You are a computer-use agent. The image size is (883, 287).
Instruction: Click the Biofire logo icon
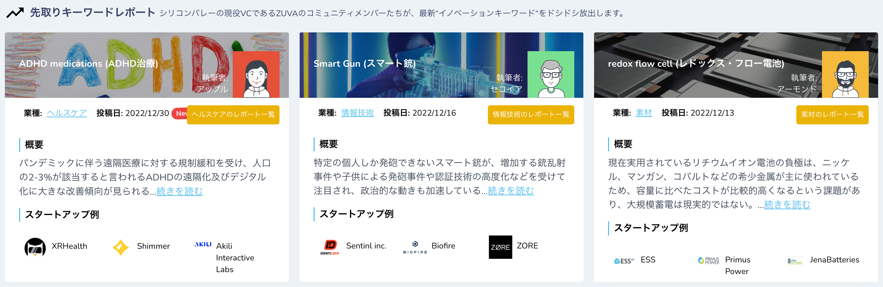coord(415,247)
